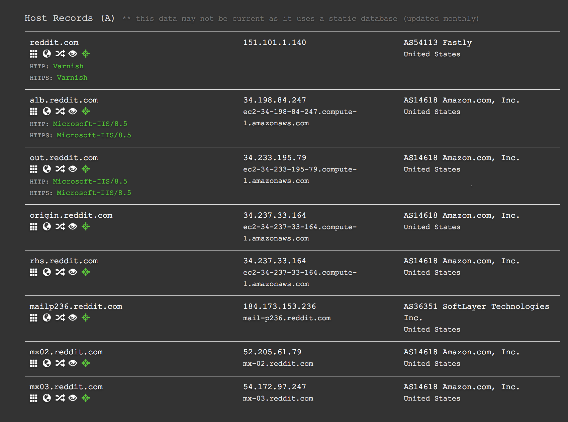The image size is (568, 422).
Task: Click the eye icon under mx03.reddit.com
Action: click(x=73, y=398)
